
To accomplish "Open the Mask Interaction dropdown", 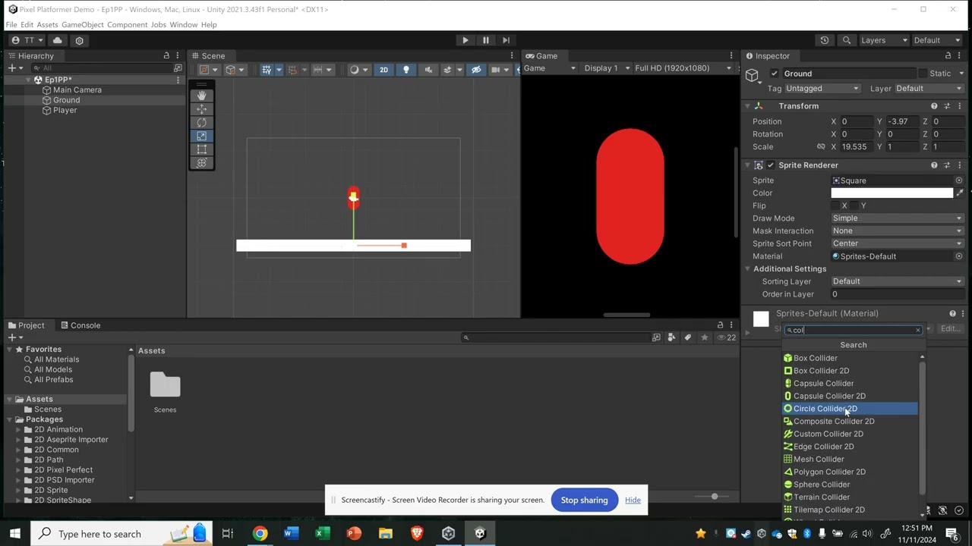I will click(897, 231).
